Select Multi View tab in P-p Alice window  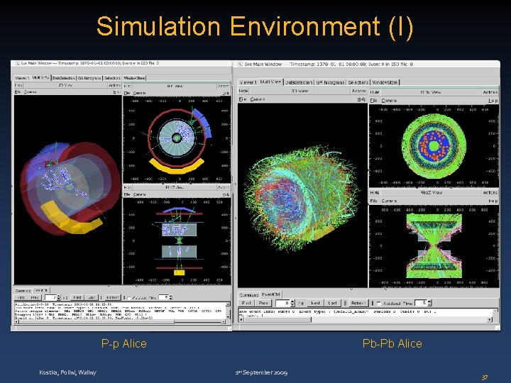tap(40, 78)
